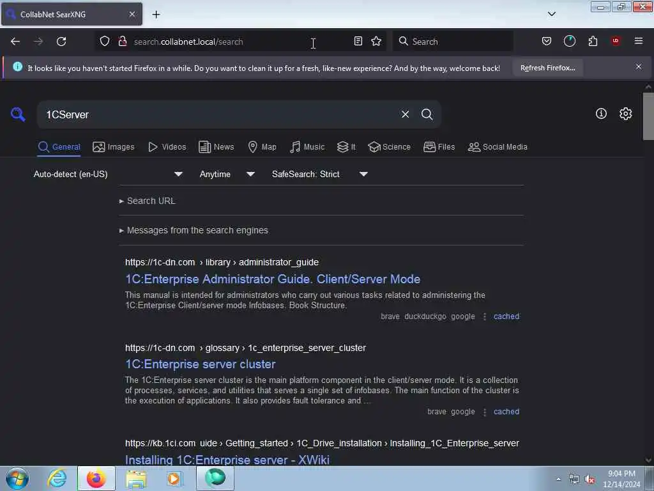
Task: Show hidden system tray icons
Action: 558,479
